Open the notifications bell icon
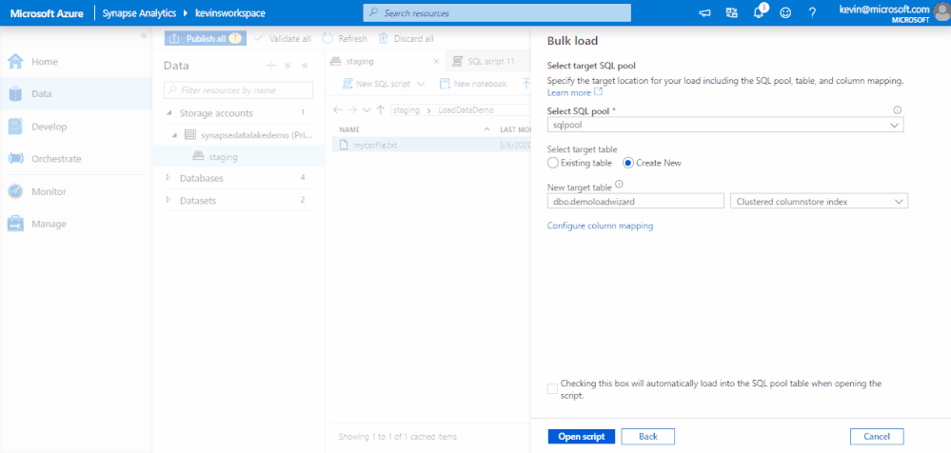Screen dimensions: 951x453 (758, 12)
